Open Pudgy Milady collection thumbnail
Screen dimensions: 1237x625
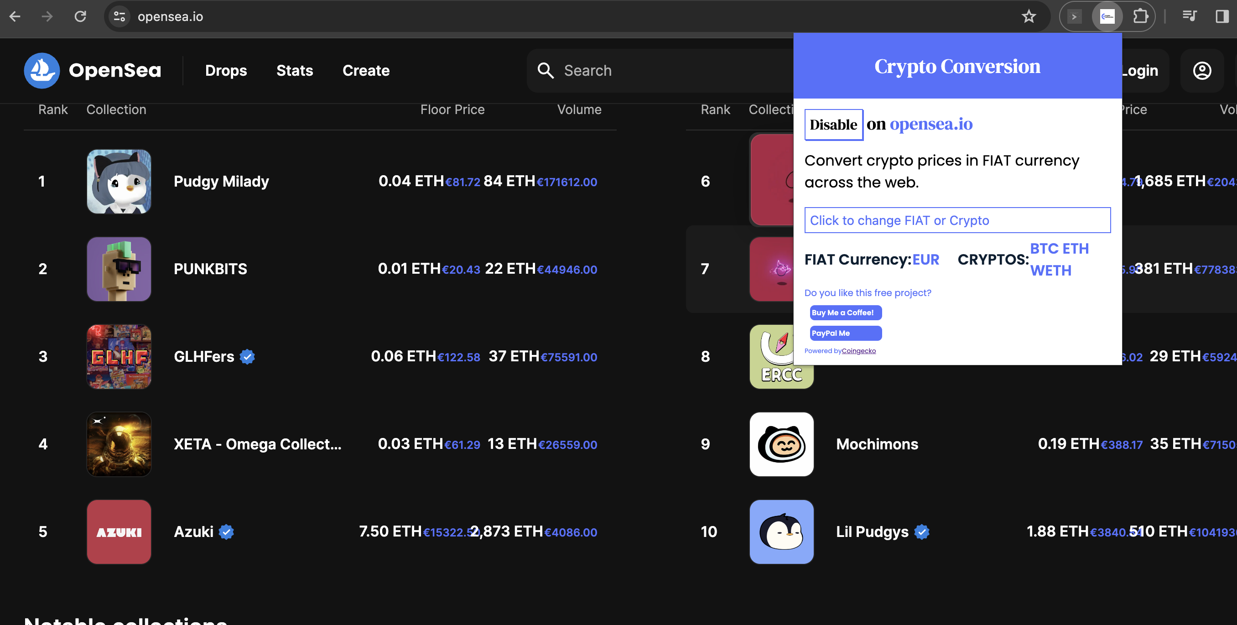pos(119,181)
